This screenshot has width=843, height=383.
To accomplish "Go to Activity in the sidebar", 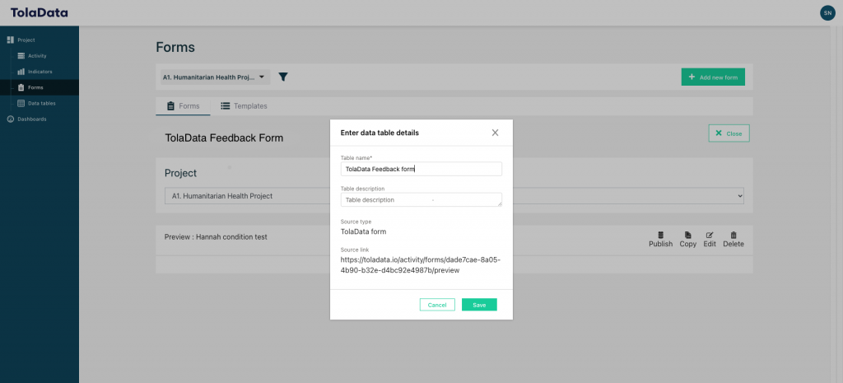I will (32, 55).
